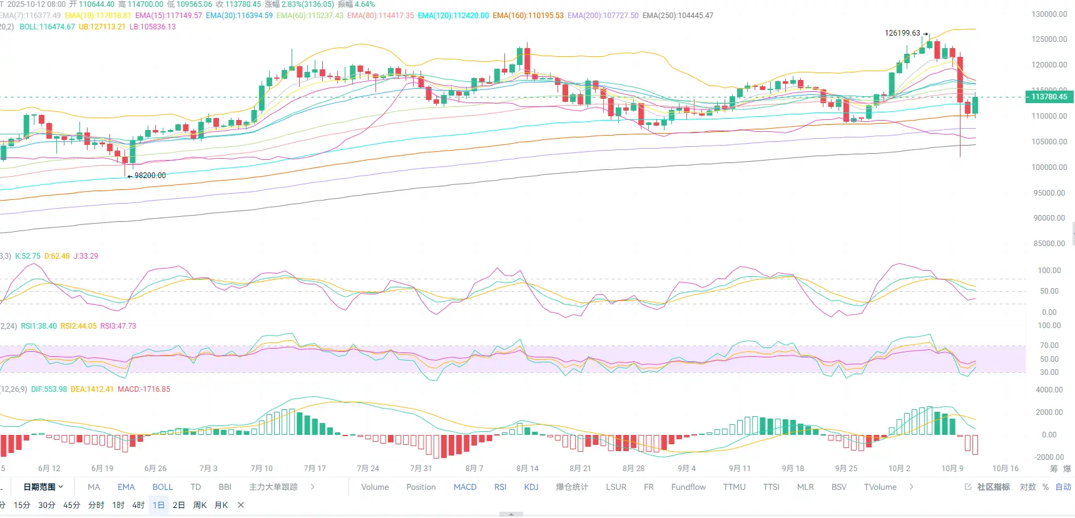Open the 日期范围 date range dropdown
This screenshot has height=518, width=1075.
click(43, 487)
